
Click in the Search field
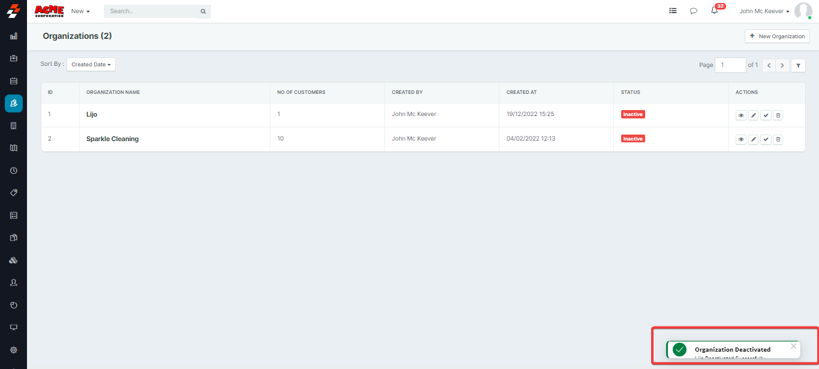(x=151, y=11)
